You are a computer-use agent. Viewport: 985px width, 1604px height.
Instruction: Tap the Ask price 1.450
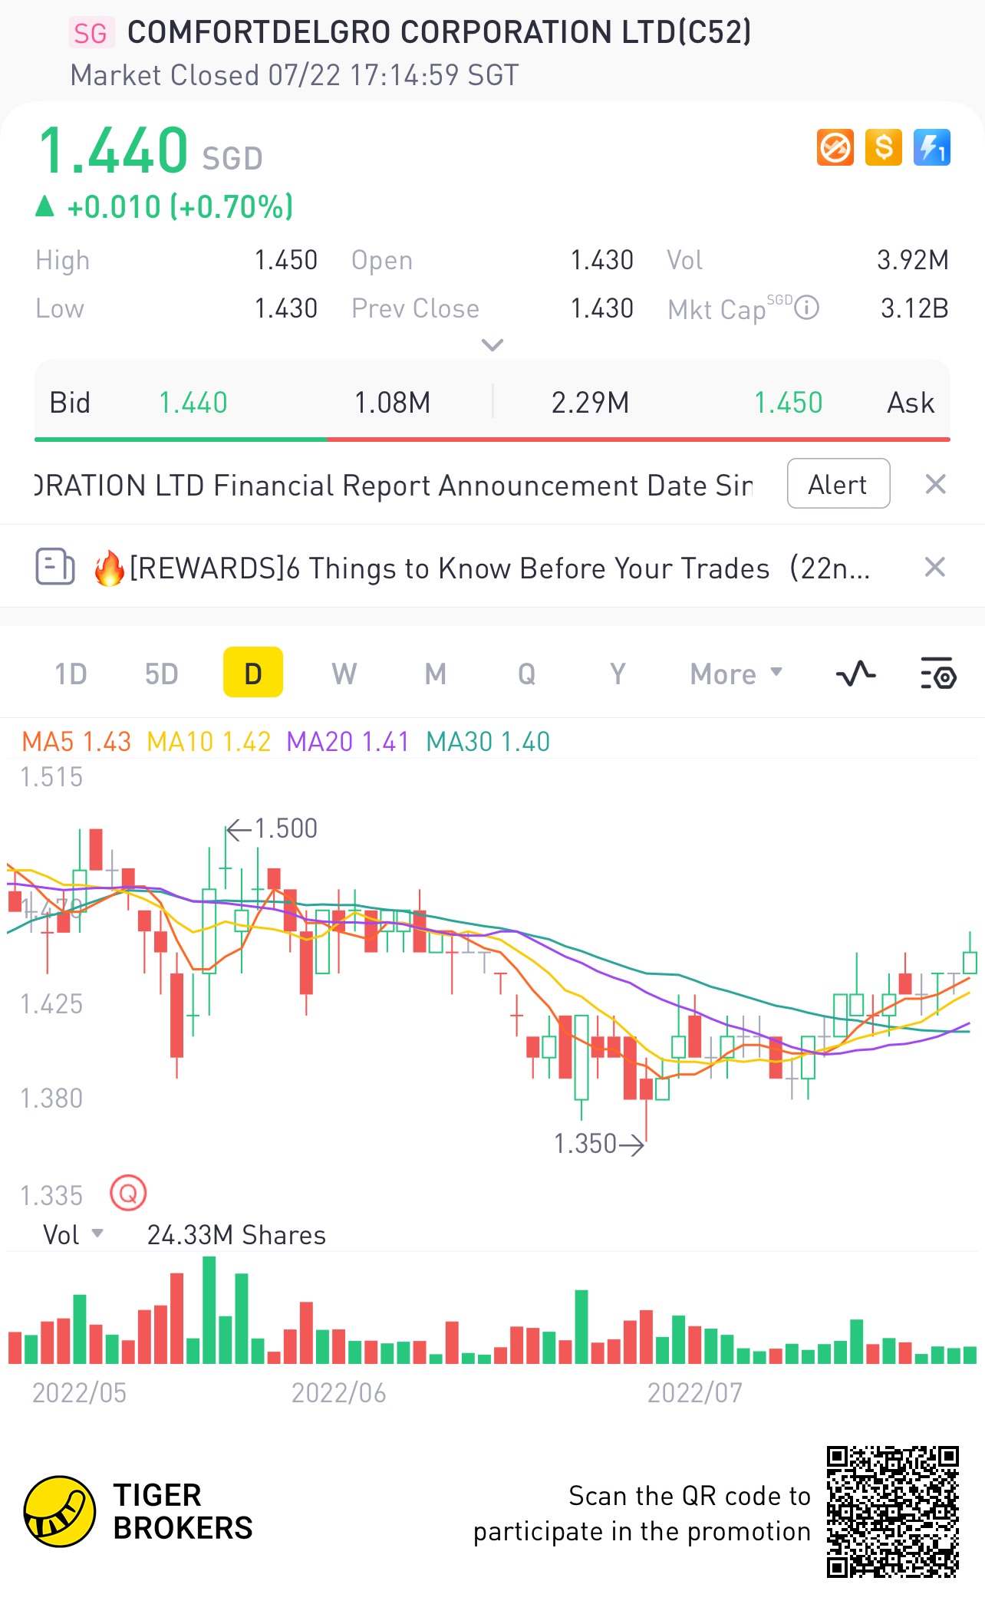[x=788, y=403]
